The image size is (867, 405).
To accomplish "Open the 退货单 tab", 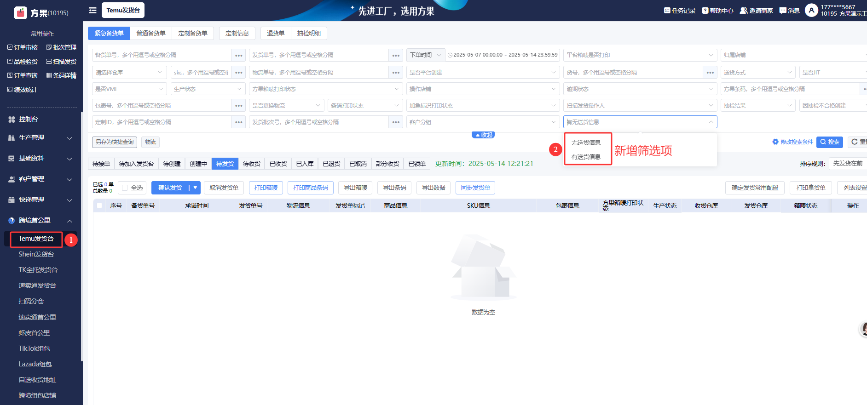I will [276, 33].
